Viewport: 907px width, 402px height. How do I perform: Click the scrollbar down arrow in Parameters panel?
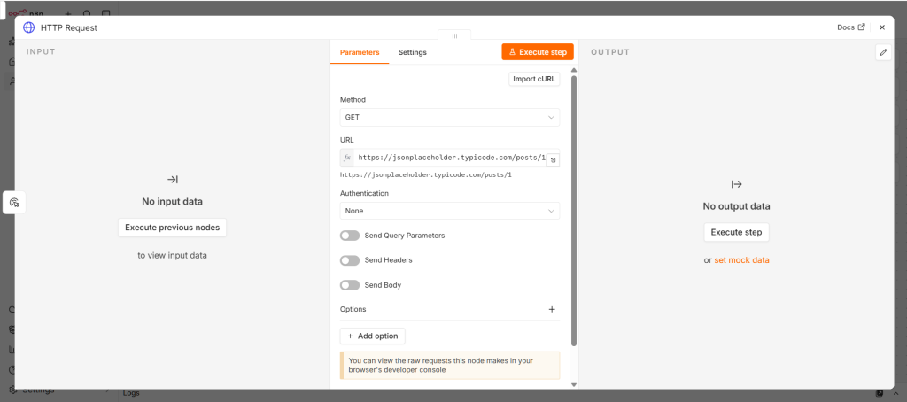[x=574, y=384]
